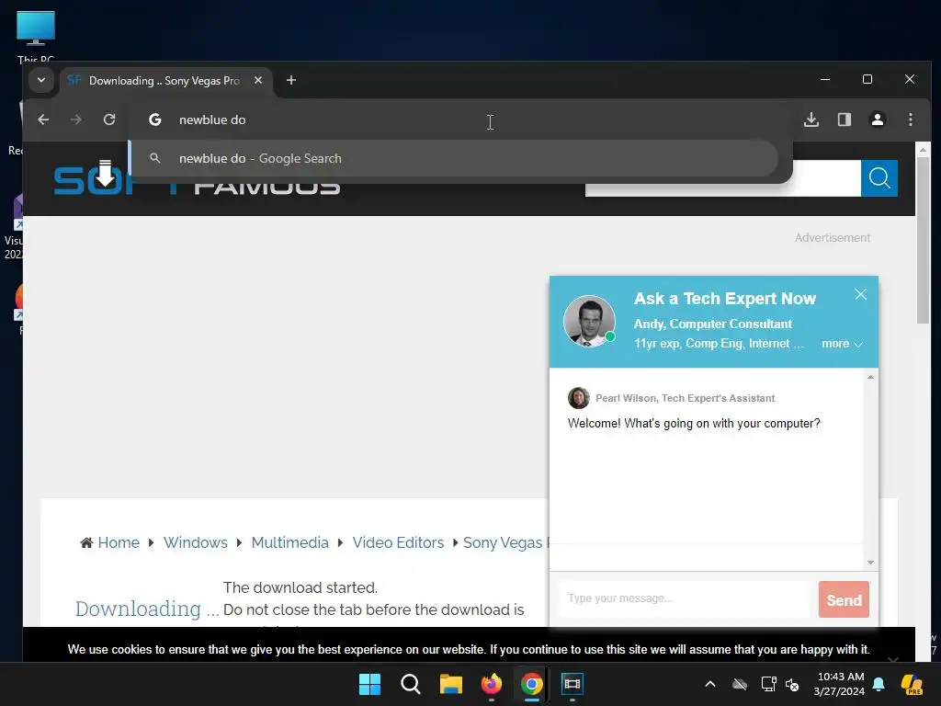Image resolution: width=941 pixels, height=706 pixels.
Task: Click the blue site search magnifier button
Action: [879, 178]
